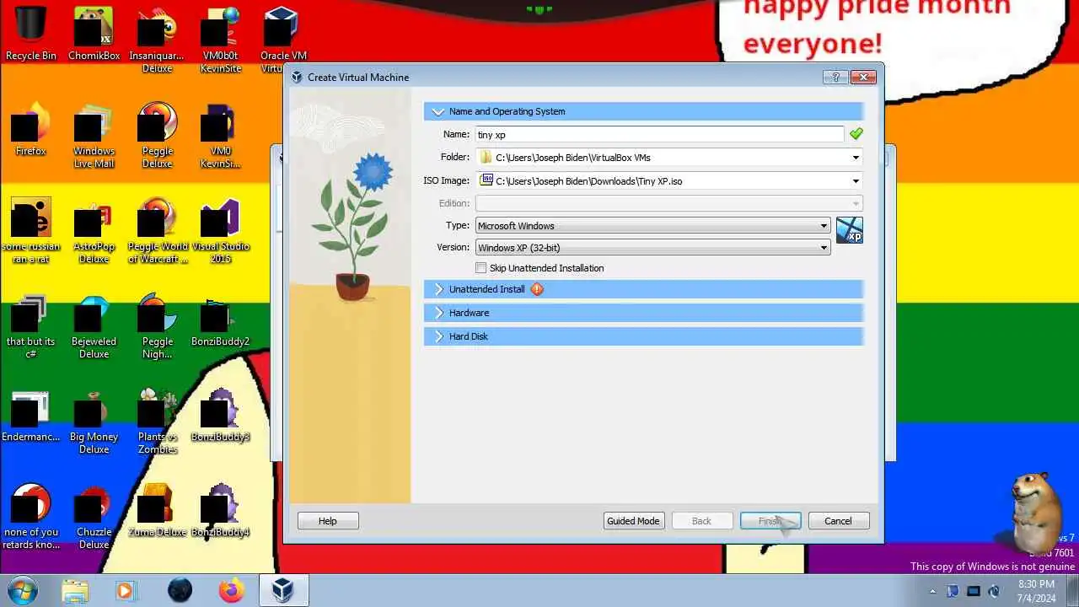This screenshot has height=607, width=1079.
Task: Select the Oracle VM VirtualBox desktop icon
Action: click(x=283, y=40)
